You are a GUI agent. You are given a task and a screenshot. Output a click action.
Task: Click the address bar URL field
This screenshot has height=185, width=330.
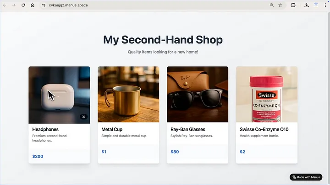pyautogui.click(x=156, y=5)
